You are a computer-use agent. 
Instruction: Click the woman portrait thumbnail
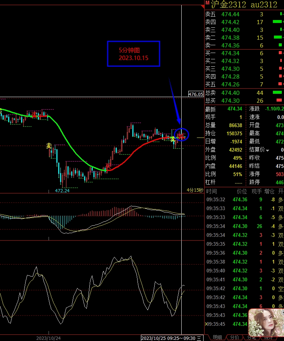coord(266,322)
